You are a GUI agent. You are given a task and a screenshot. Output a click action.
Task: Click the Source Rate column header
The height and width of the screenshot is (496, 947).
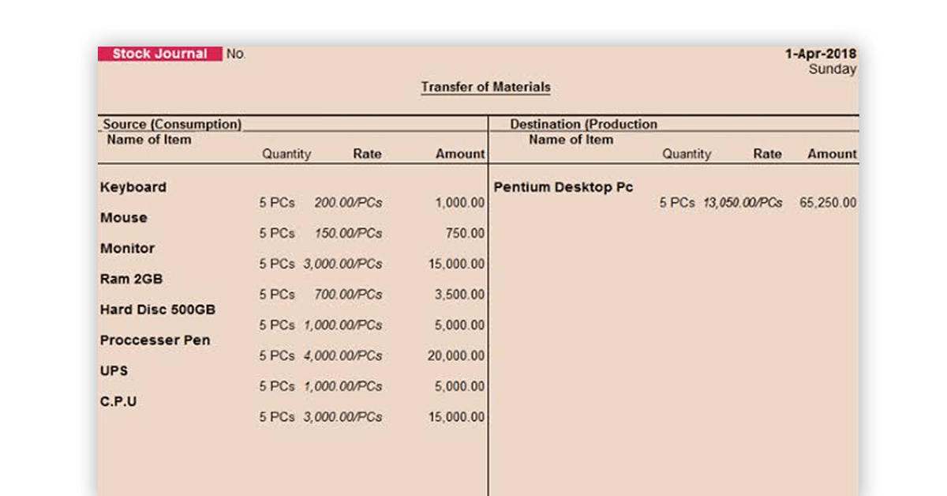(367, 154)
